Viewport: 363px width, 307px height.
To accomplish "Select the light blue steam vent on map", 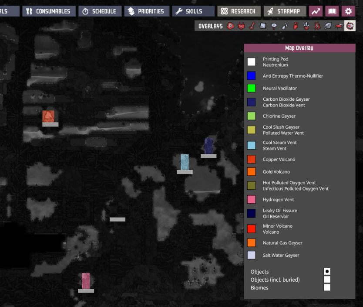I will point(185,162).
